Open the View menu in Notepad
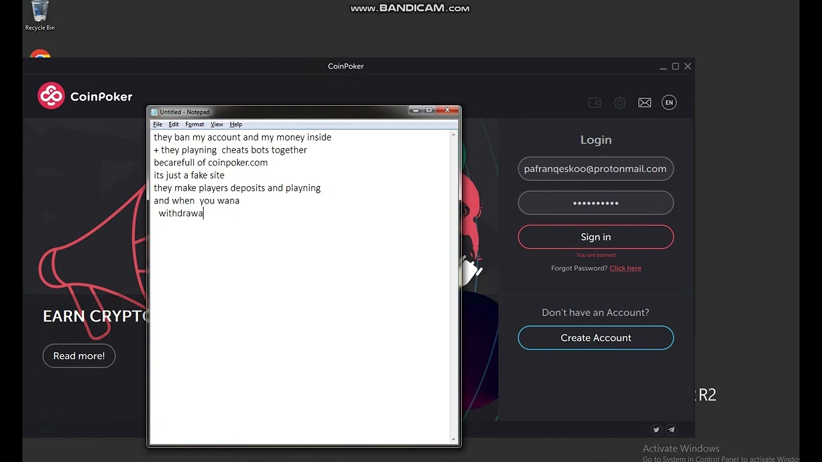The height and width of the screenshot is (462, 822). pyautogui.click(x=216, y=124)
